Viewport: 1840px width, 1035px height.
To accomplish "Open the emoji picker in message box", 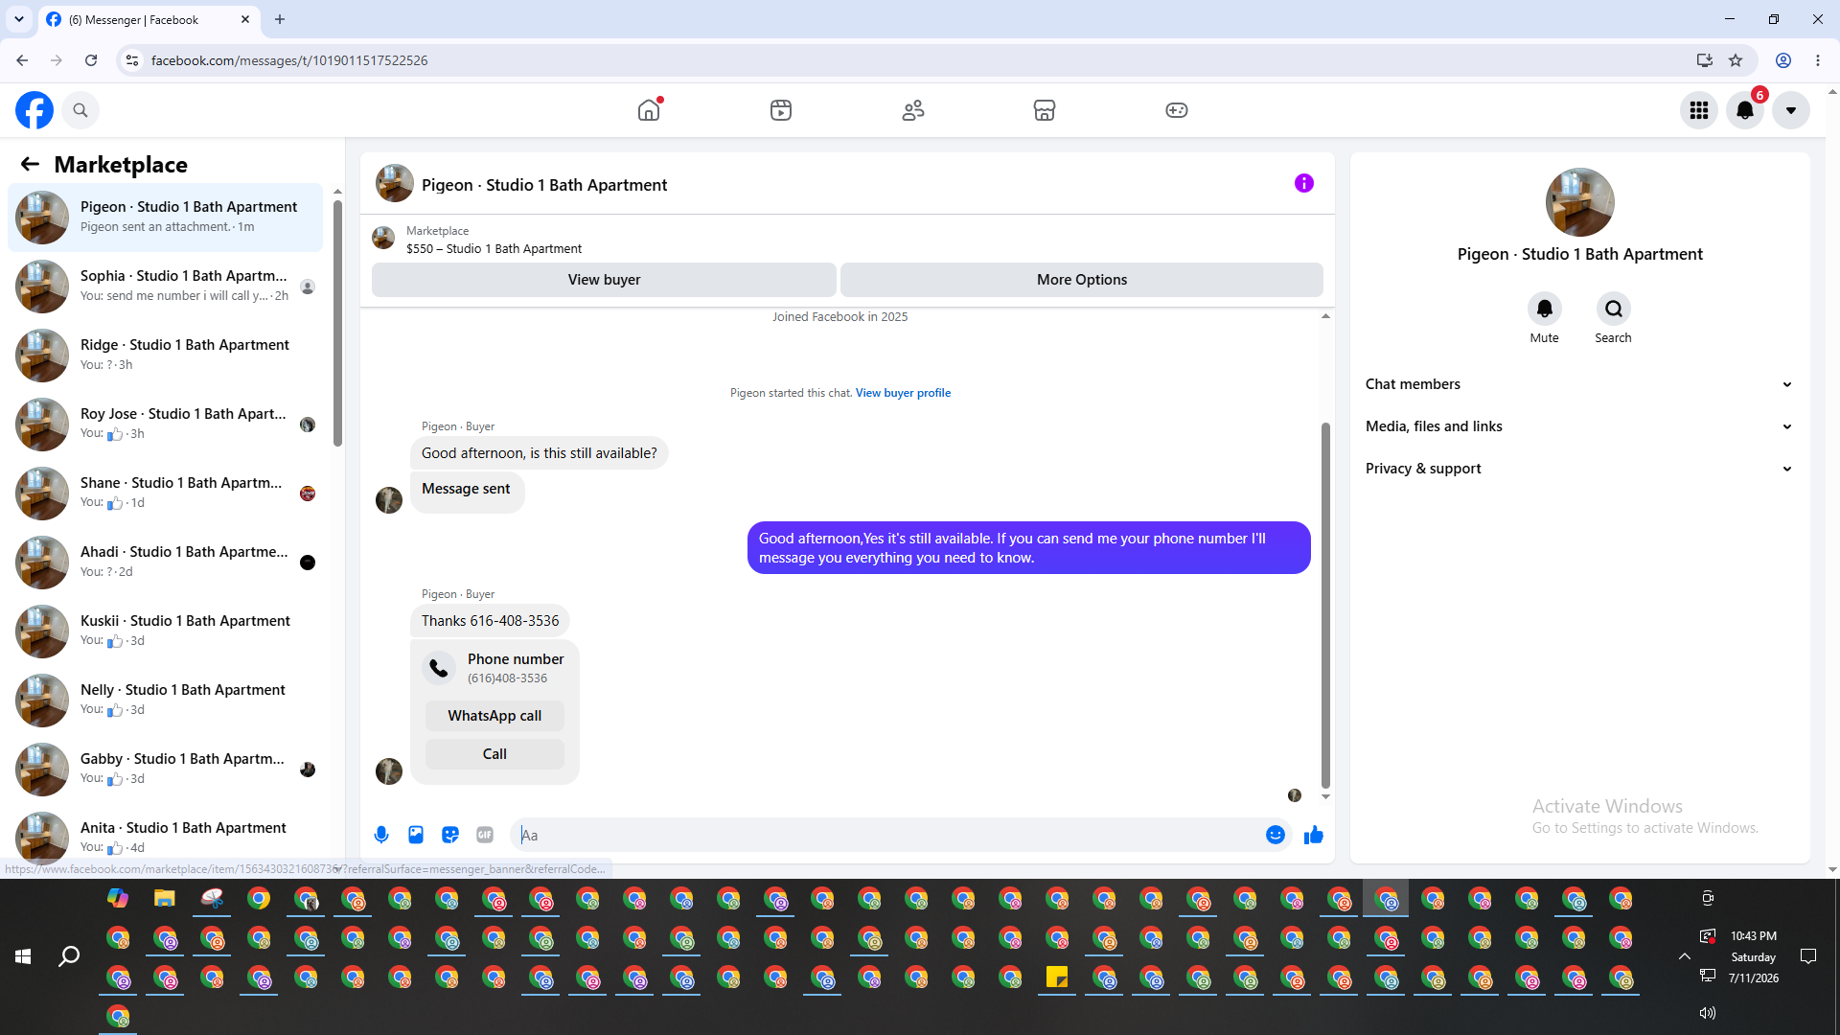I will coord(1276,835).
